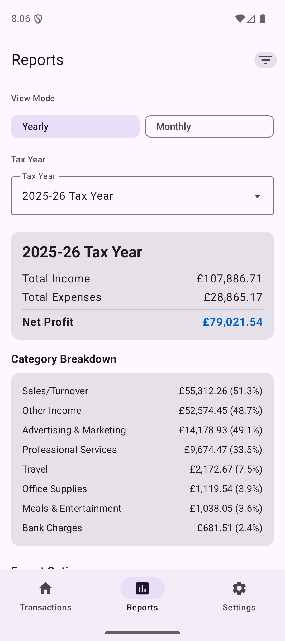Open the Settings gear icon
The width and height of the screenshot is (285, 641).
coord(239,588)
